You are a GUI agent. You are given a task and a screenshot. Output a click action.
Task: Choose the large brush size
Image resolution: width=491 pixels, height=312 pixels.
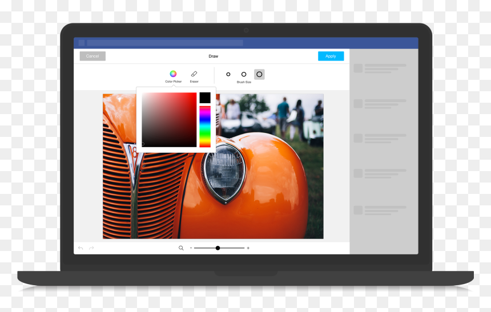click(x=259, y=74)
